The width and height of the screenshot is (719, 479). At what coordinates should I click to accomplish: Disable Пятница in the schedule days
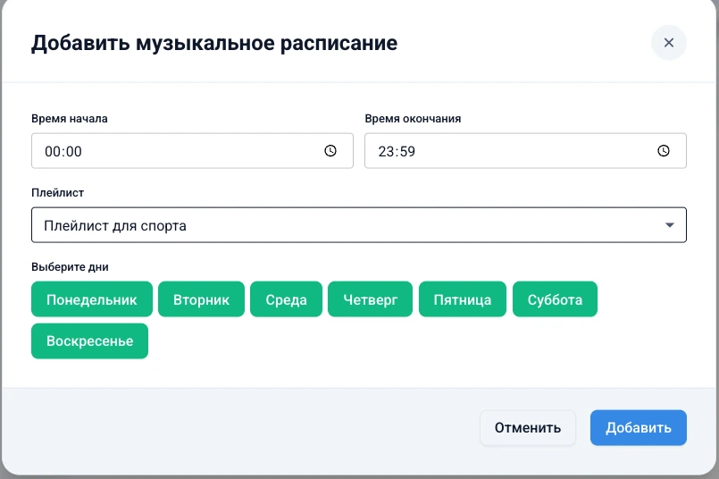(463, 299)
